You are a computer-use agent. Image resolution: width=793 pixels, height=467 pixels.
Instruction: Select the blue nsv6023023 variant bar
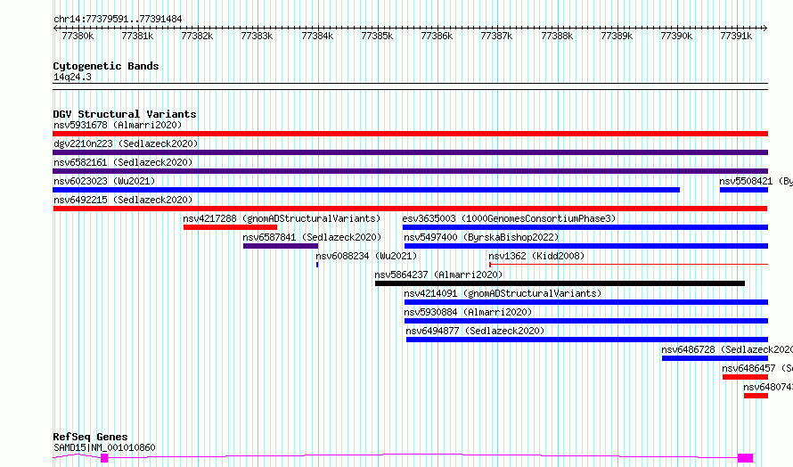tap(366, 190)
